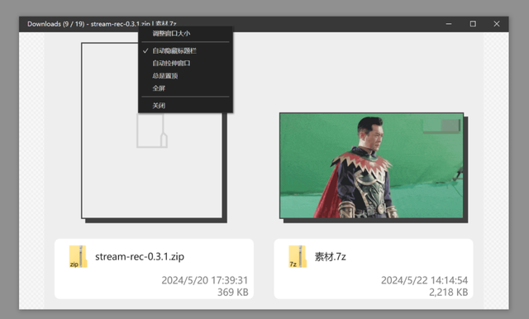Screen dimensions: 529x319
Task: Click the stream-rec-0.3.1.zip file name
Action: (140, 257)
